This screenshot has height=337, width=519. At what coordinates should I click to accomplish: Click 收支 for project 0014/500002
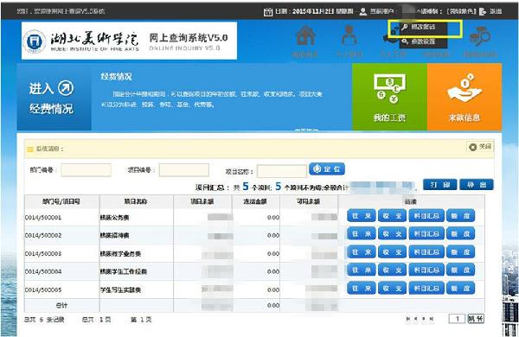pyautogui.click(x=392, y=233)
